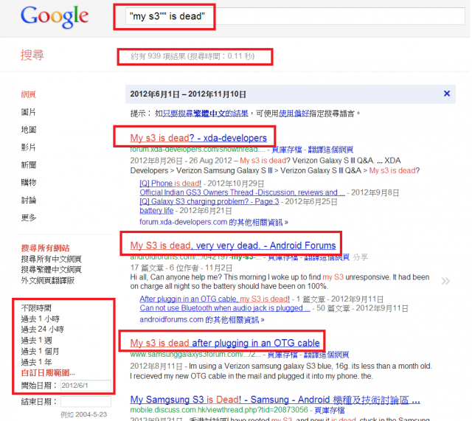Switch to 討論 discussions results
Viewport: 472px width, 421px height.
pos(28,200)
